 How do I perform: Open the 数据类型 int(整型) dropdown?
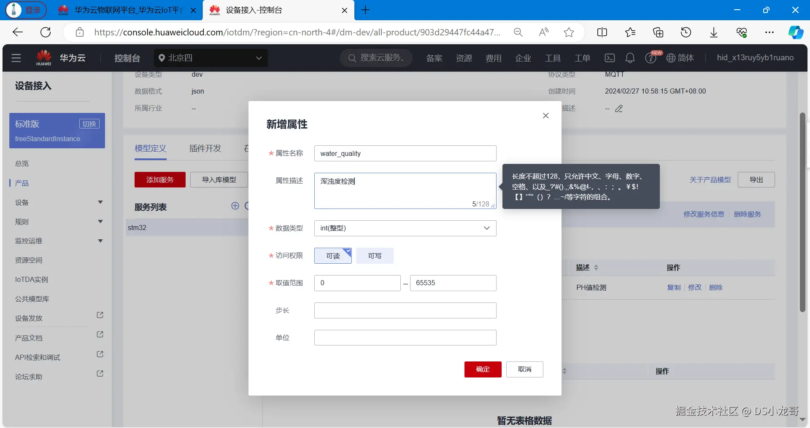405,228
